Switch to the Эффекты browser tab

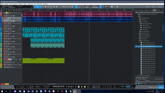point(147,10)
